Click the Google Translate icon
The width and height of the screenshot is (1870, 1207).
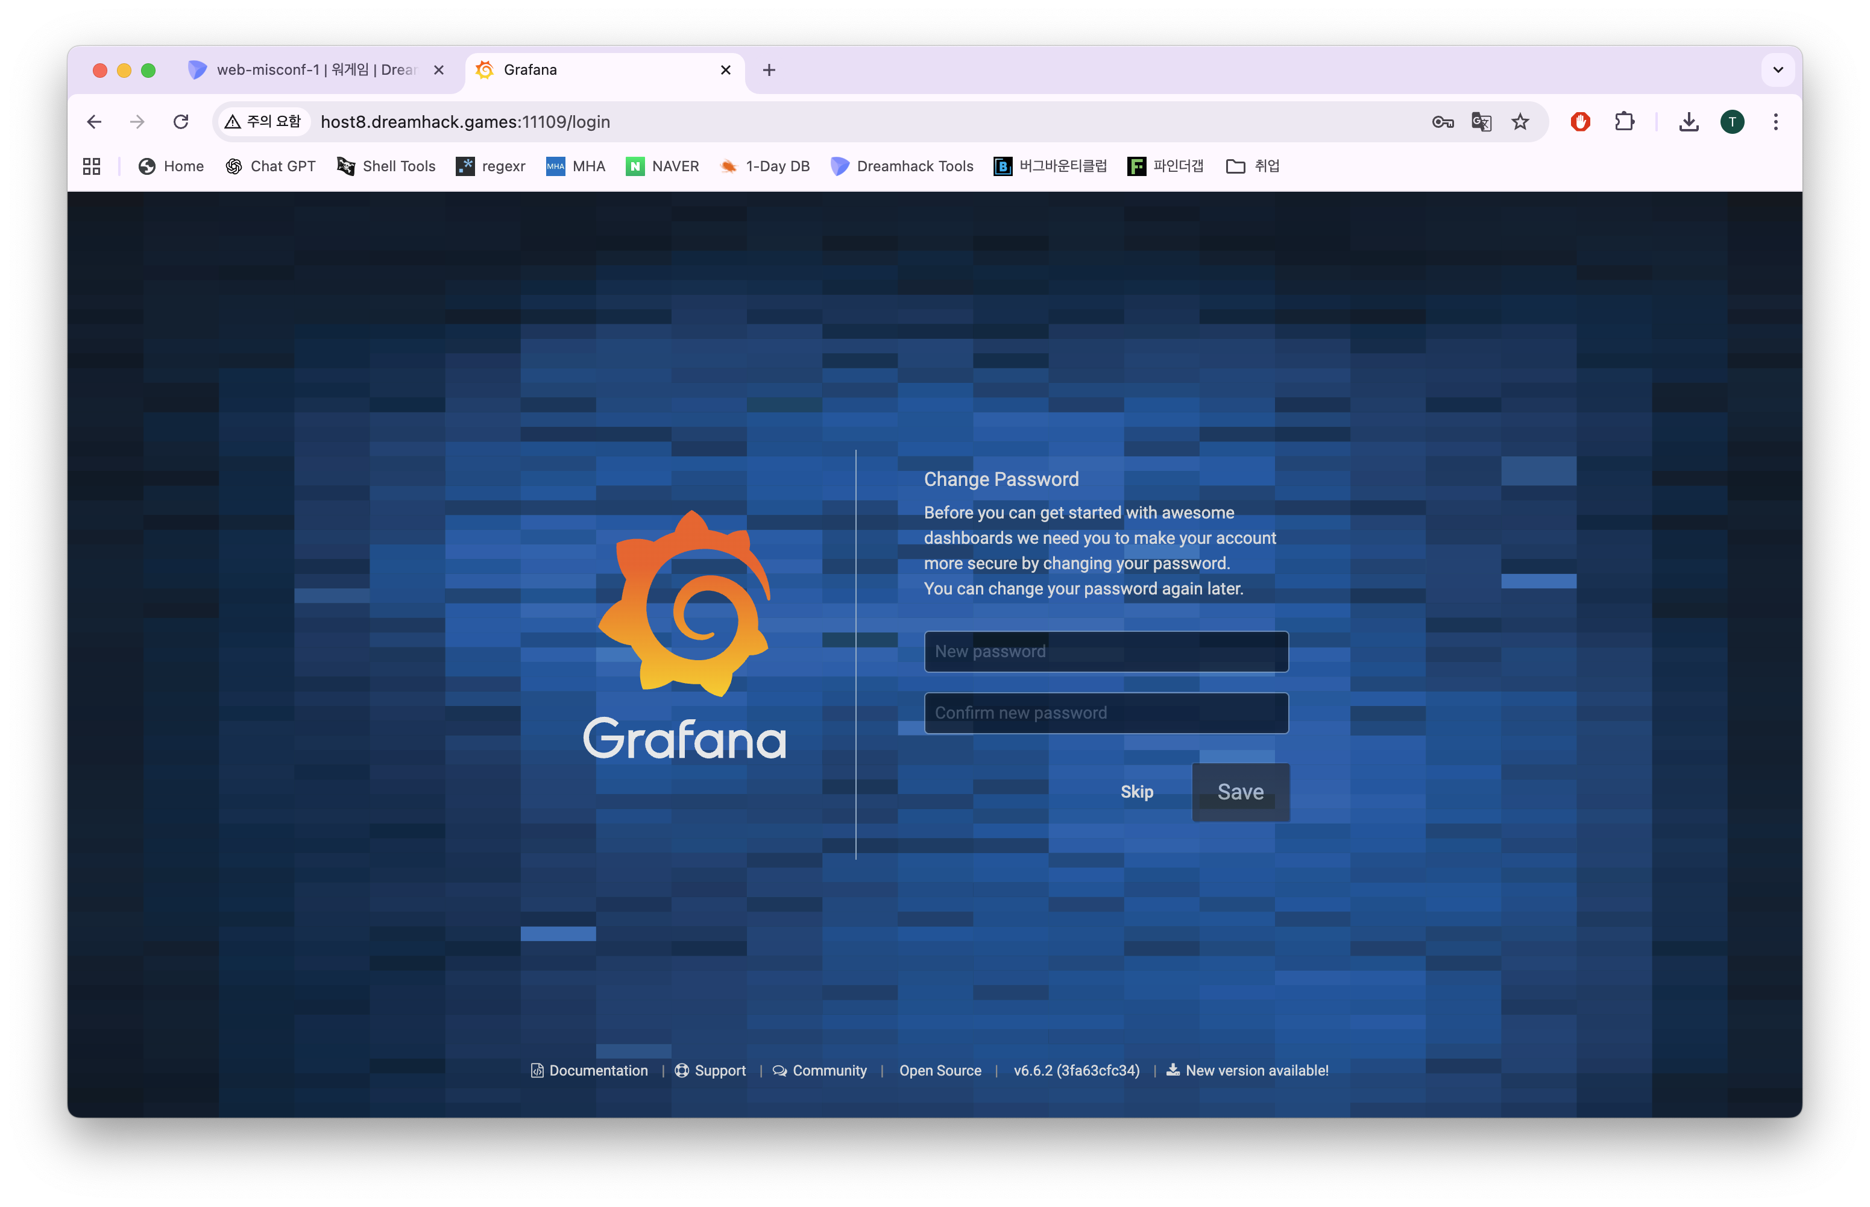coord(1481,122)
